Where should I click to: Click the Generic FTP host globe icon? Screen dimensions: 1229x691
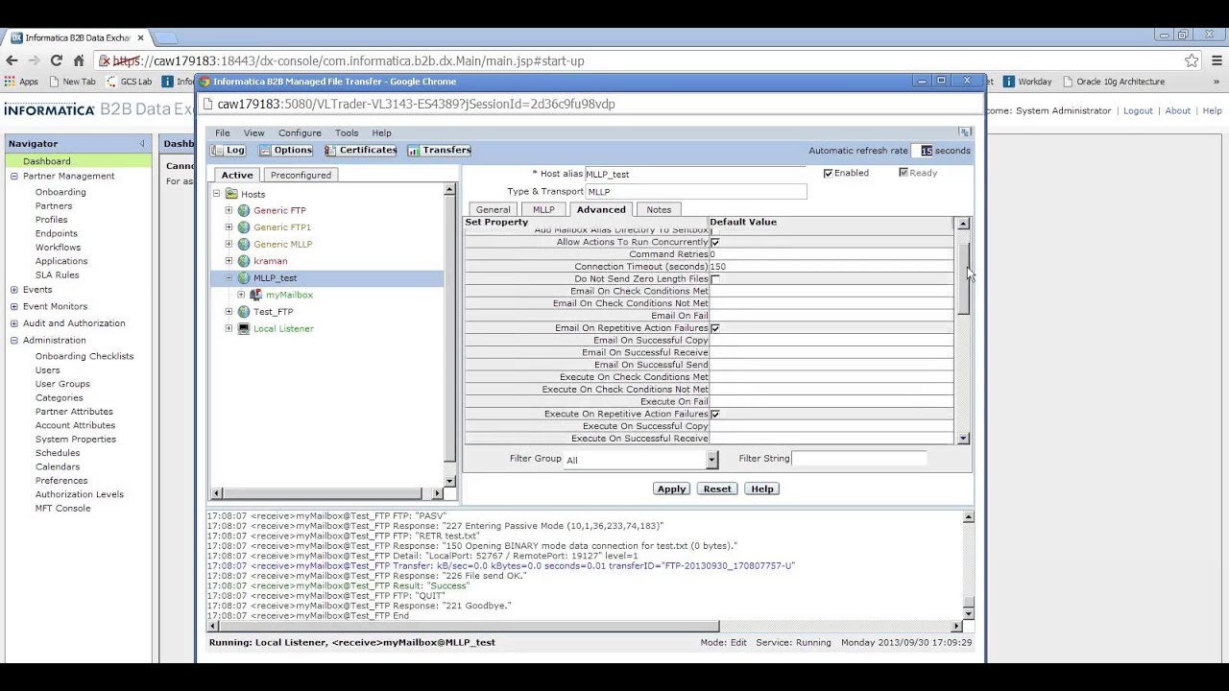244,210
